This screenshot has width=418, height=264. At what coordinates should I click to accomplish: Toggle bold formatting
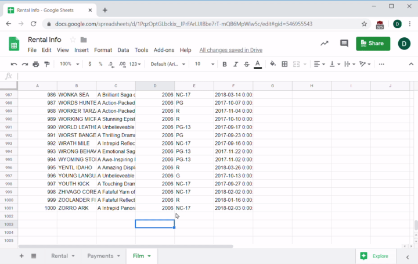point(225,64)
